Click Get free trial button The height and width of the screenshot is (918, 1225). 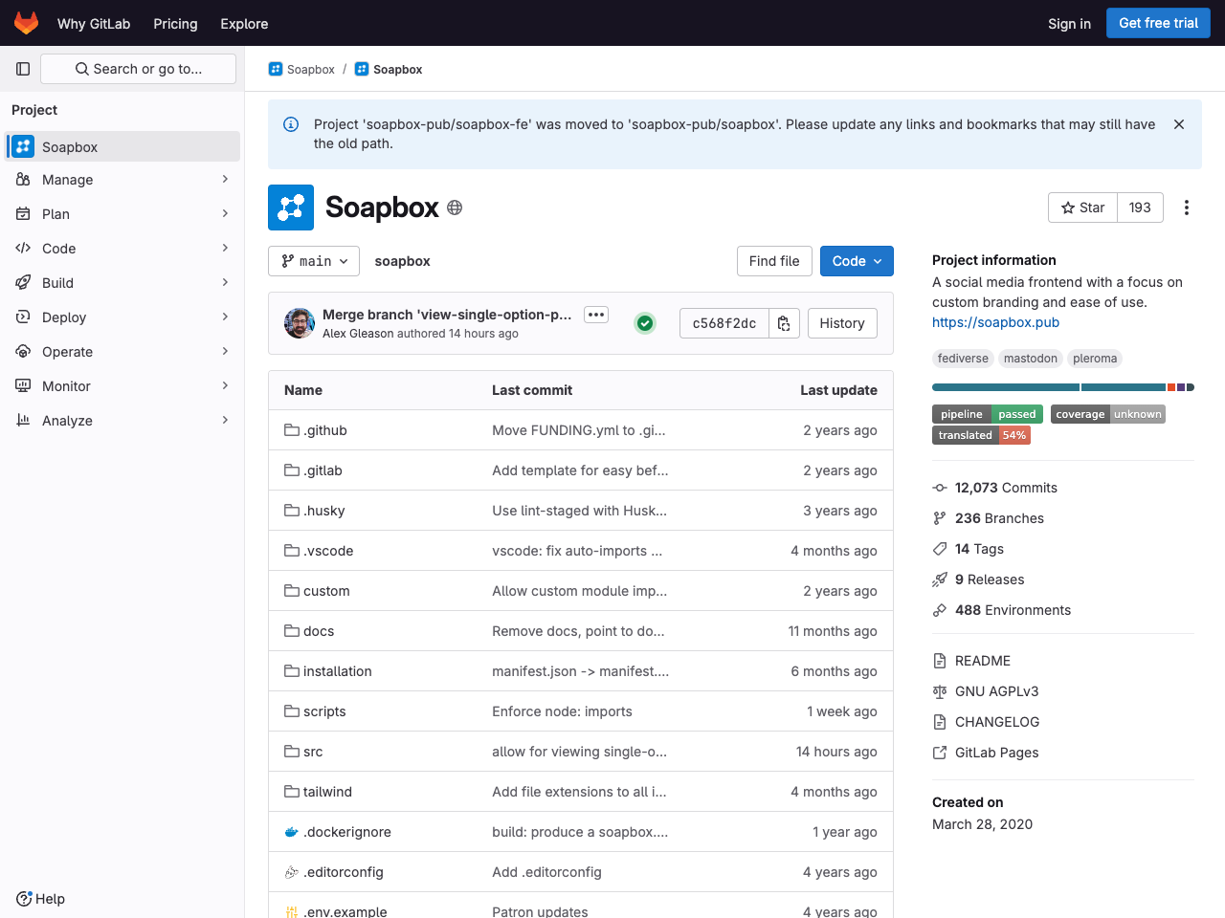(x=1158, y=23)
